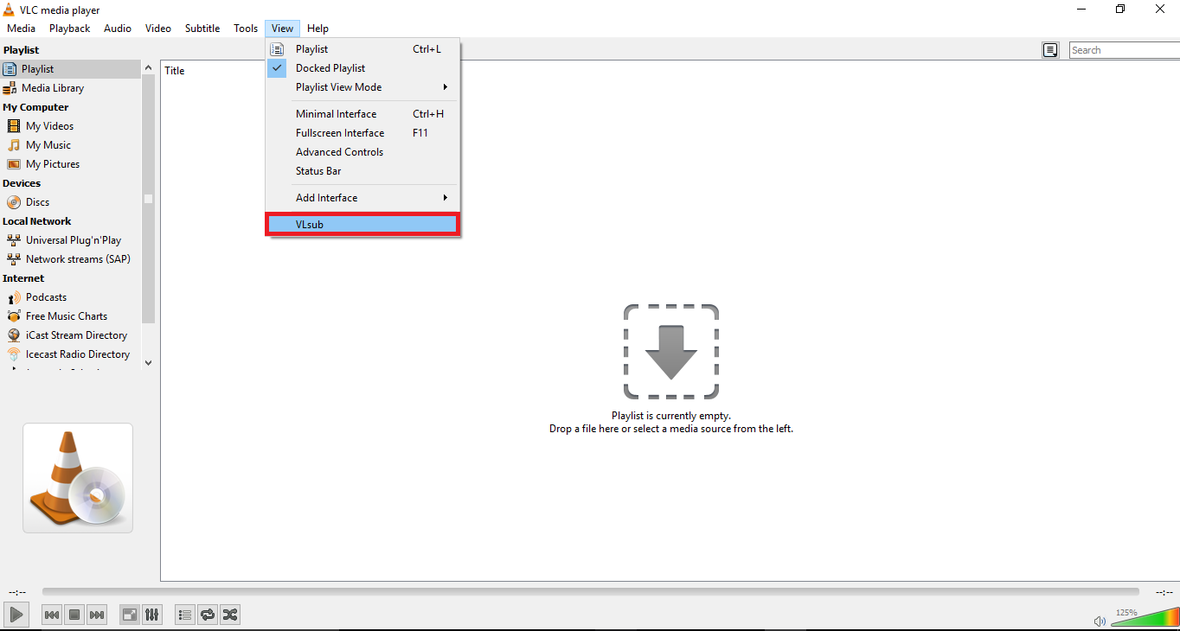The image size is (1180, 631).
Task: Mute audio with the speaker icon
Action: (1100, 621)
